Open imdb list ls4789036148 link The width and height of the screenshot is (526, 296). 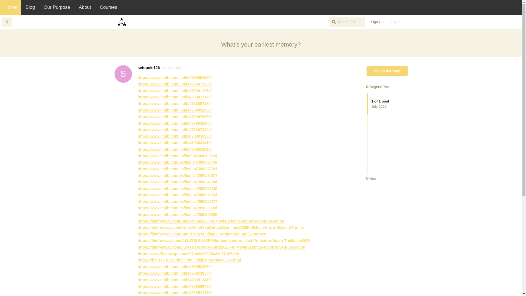175,124
